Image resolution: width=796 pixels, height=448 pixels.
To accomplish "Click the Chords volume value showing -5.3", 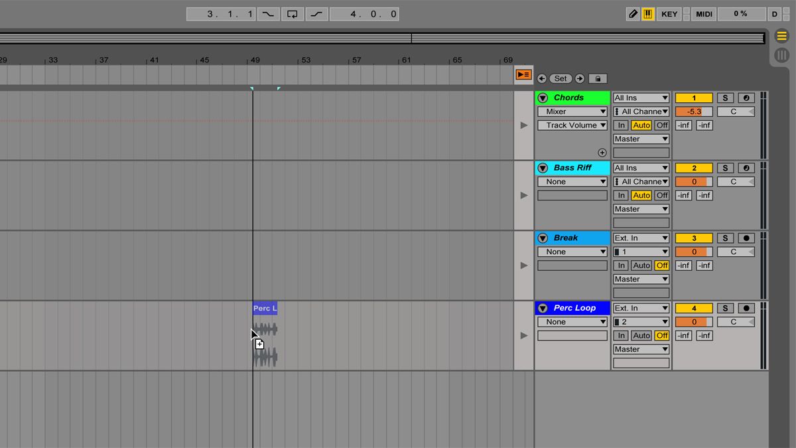I will pyautogui.click(x=693, y=111).
